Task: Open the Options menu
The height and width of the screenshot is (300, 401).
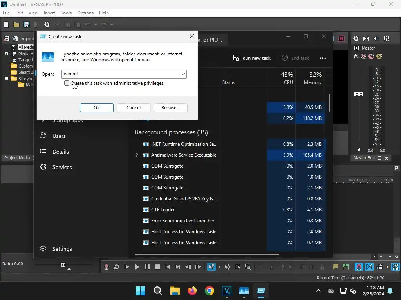Action: point(85,13)
